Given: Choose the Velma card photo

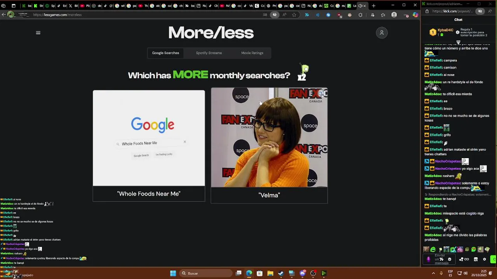Looking at the screenshot, I should (x=269, y=138).
